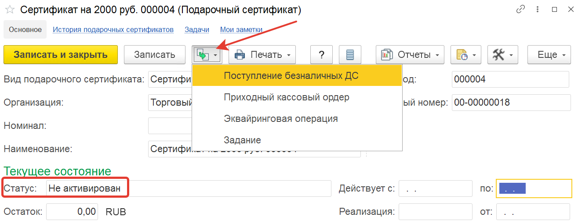The width and height of the screenshot is (578, 224).
Task: Click the Номинал field
Action: click(171, 125)
